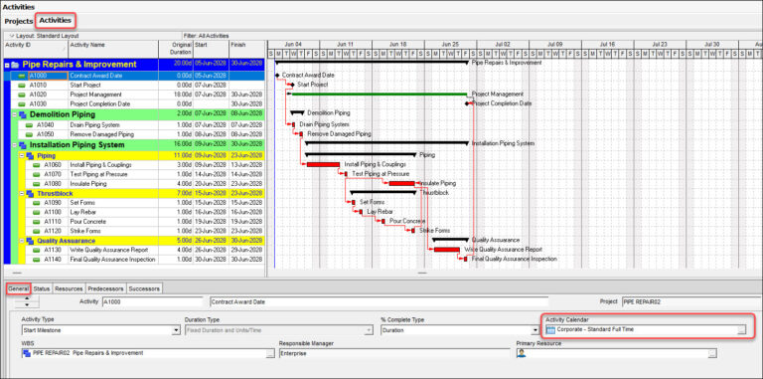Click the Activity ID column header
The image size is (763, 379).
pos(36,49)
